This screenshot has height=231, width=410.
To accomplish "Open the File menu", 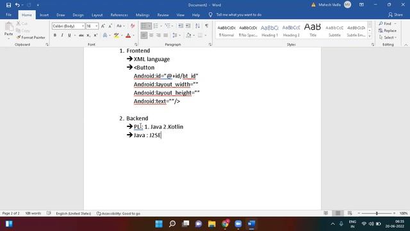I will point(8,15).
